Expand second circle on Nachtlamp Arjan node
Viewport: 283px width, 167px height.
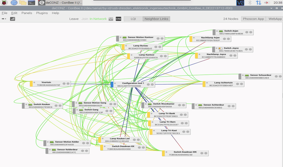(x=228, y=39)
